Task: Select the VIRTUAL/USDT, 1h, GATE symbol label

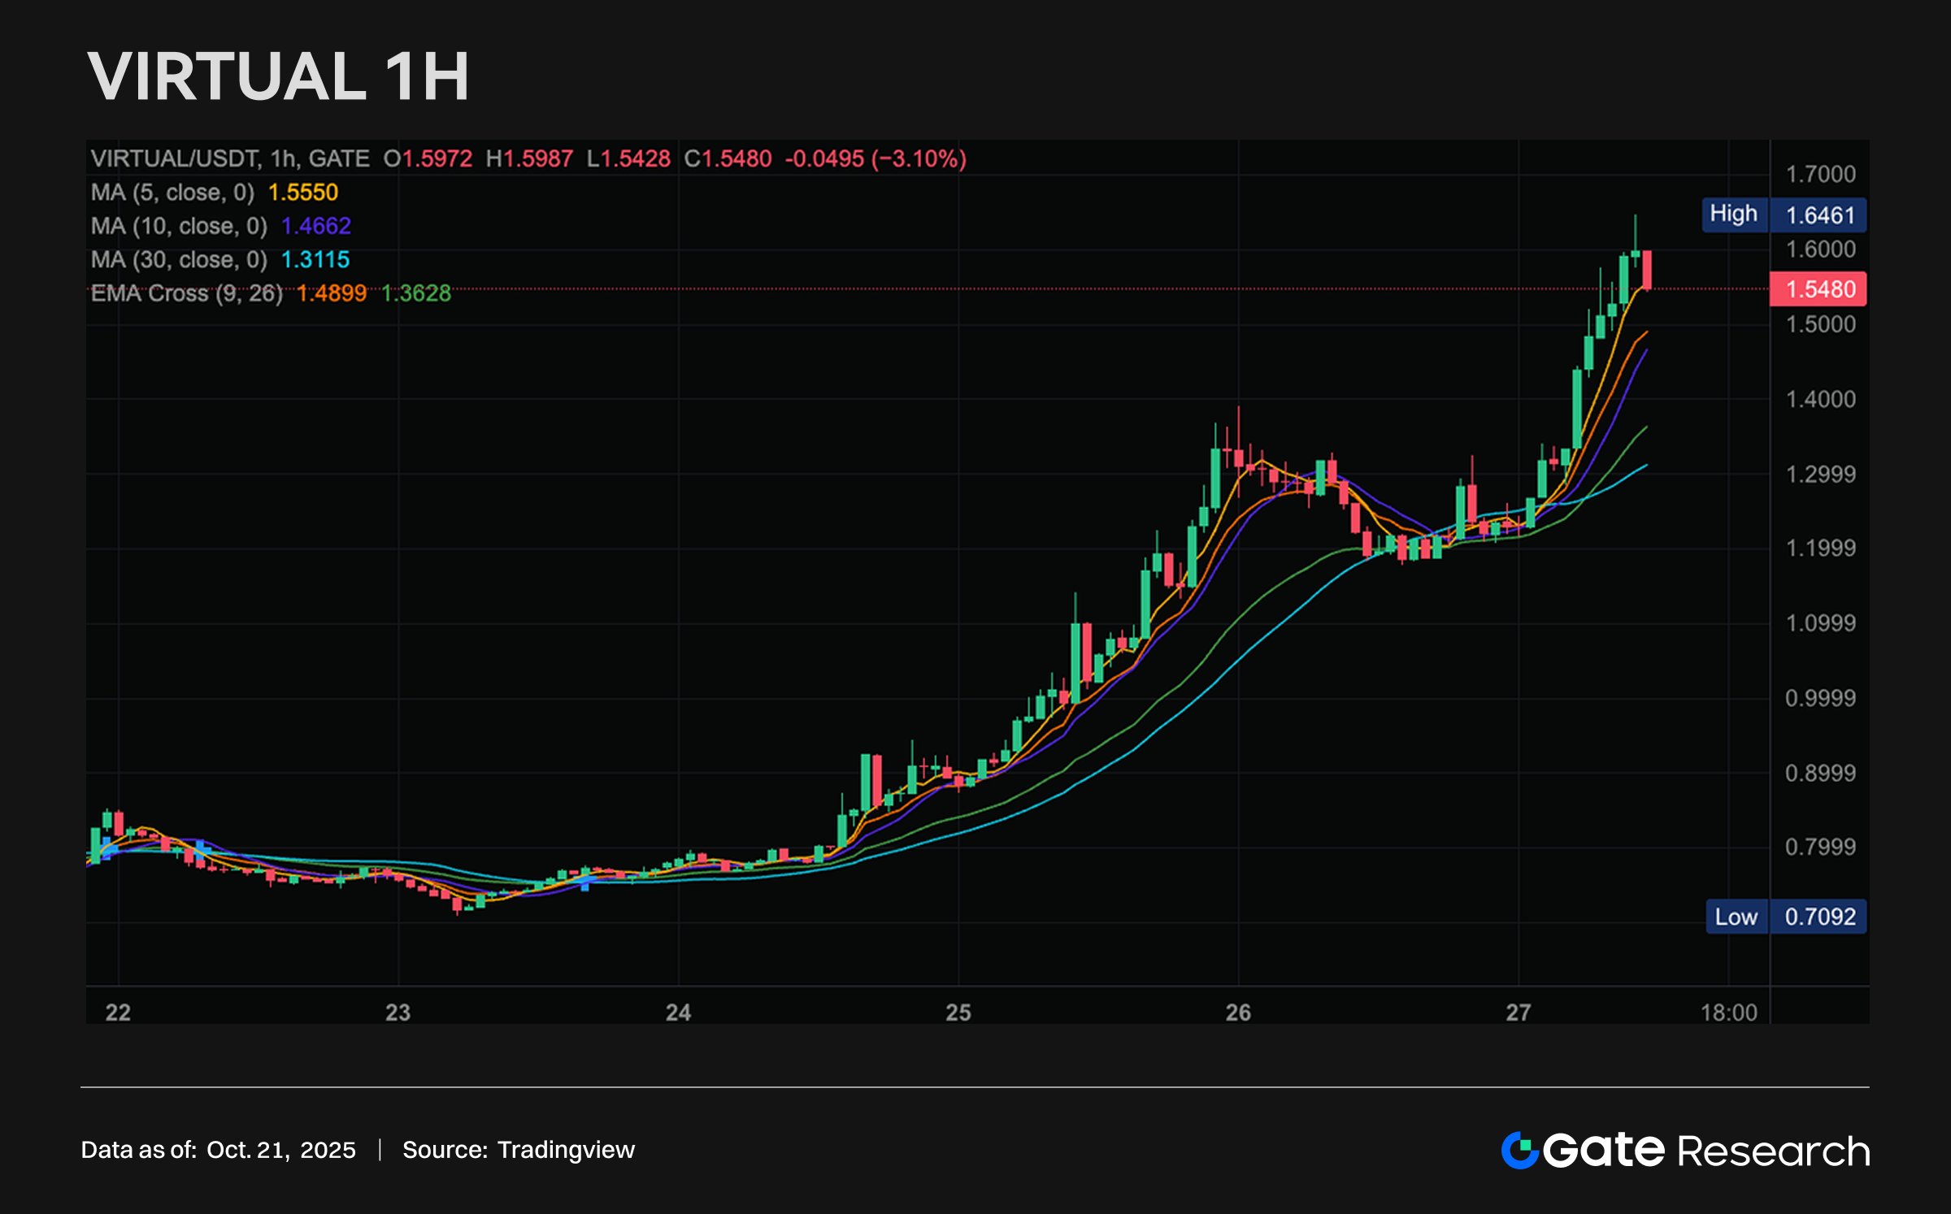Action: (230, 158)
